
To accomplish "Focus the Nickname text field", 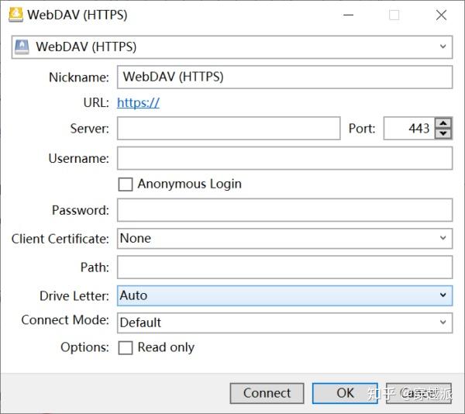I will 284,78.
